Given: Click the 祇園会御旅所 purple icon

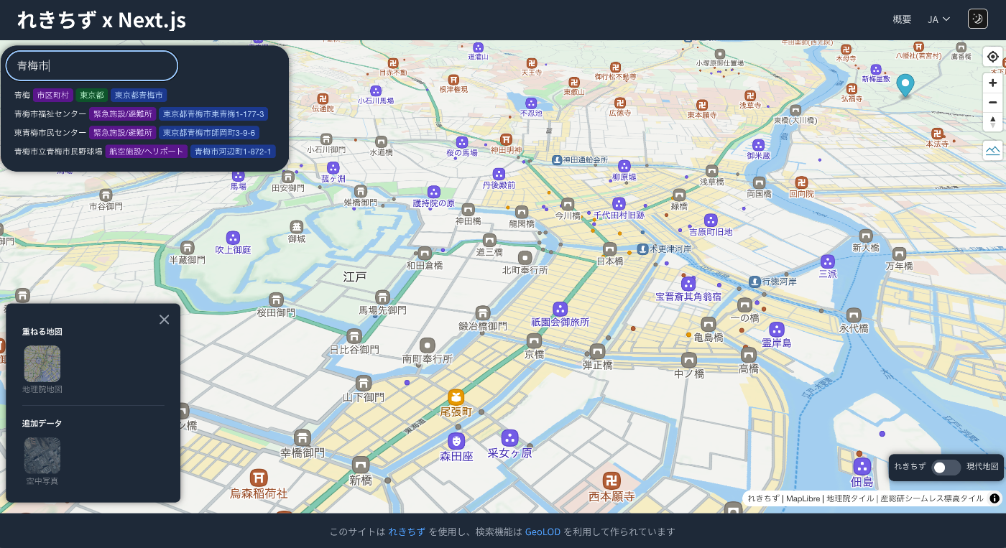Looking at the screenshot, I should coord(560,309).
